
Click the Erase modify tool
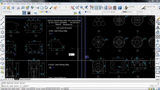pos(158,19)
